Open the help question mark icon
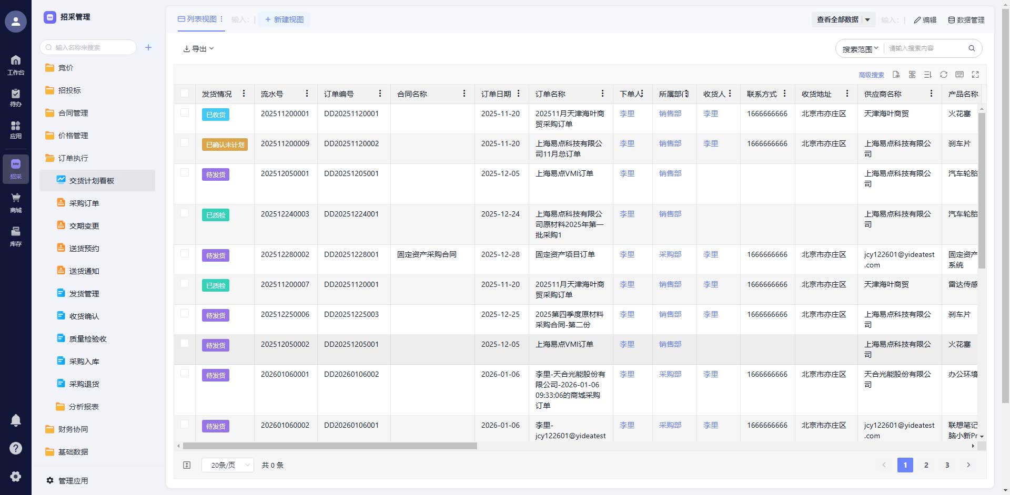Screen dimensions: 1010x495 tap(16, 448)
